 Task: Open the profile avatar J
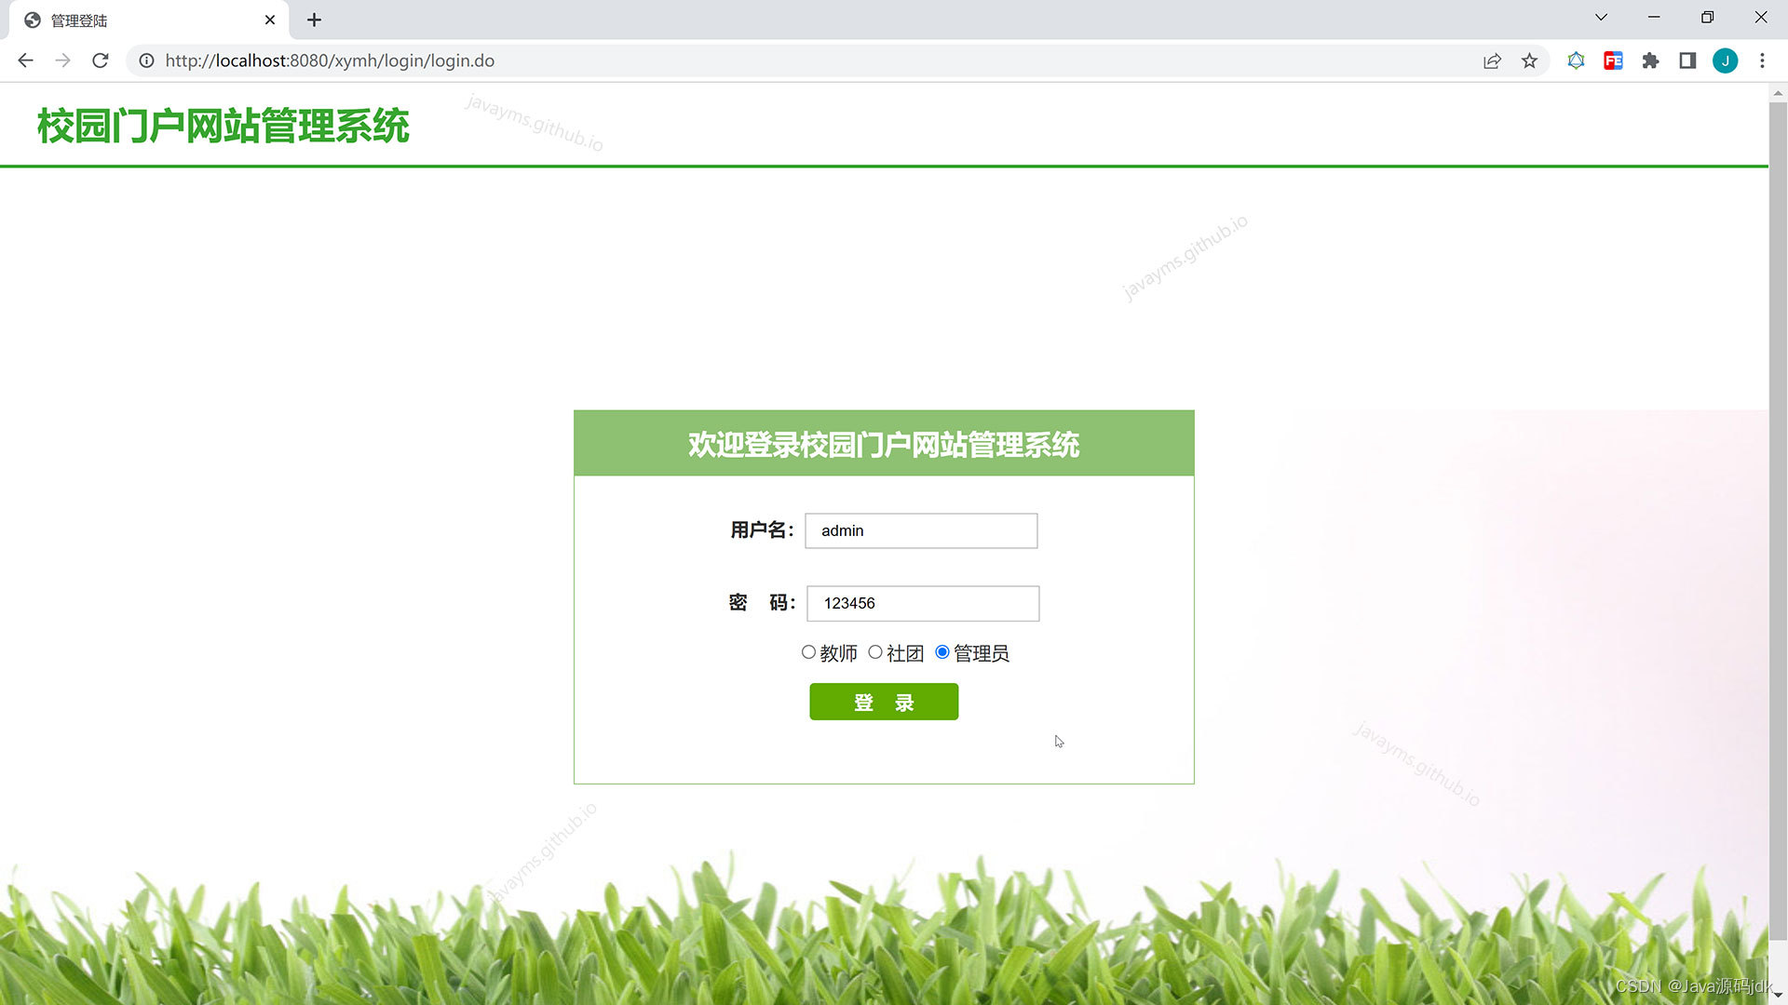[1725, 60]
